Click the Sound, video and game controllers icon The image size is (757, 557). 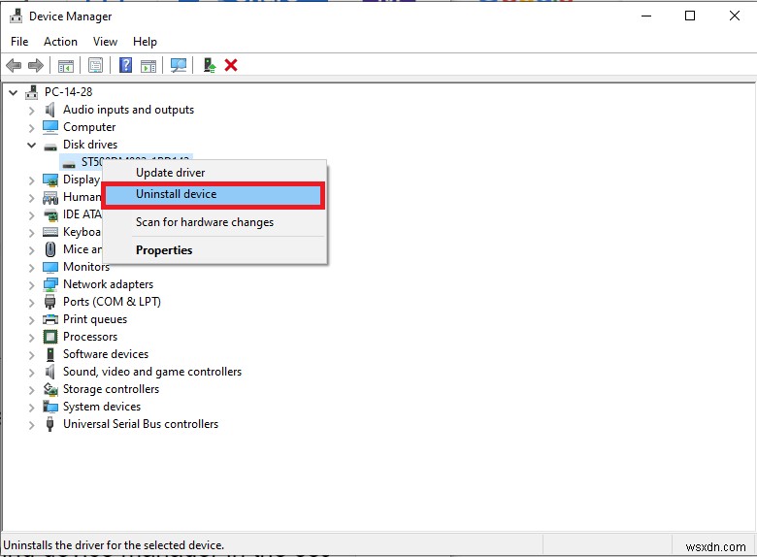(49, 372)
